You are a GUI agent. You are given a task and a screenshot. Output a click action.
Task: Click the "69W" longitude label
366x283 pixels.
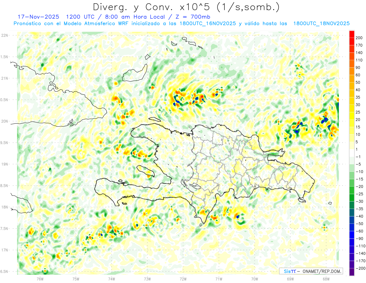click(x=290, y=279)
